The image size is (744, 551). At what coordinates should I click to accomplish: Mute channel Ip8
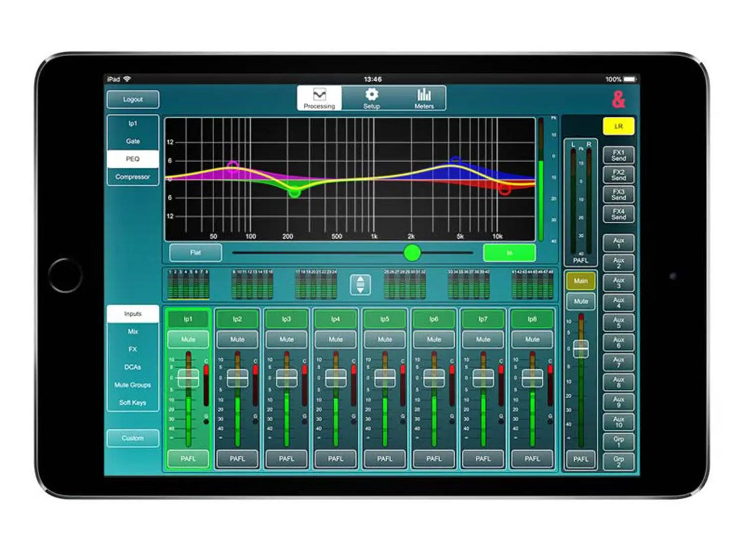tap(532, 340)
